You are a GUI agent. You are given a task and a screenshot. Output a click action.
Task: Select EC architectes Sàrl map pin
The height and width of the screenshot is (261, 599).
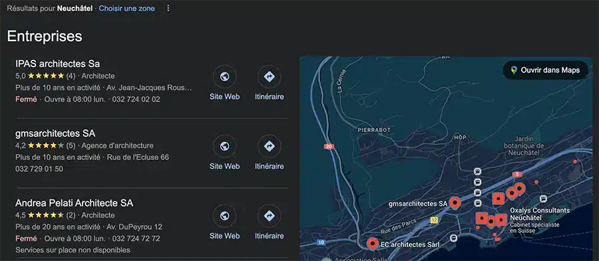[372, 244]
